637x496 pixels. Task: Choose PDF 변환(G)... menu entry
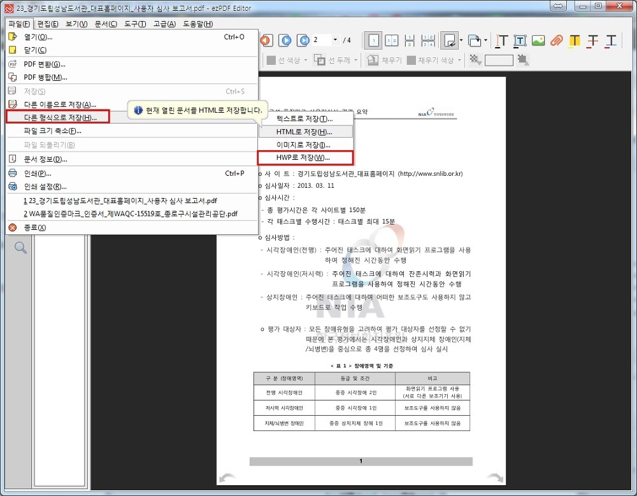click(x=132, y=64)
